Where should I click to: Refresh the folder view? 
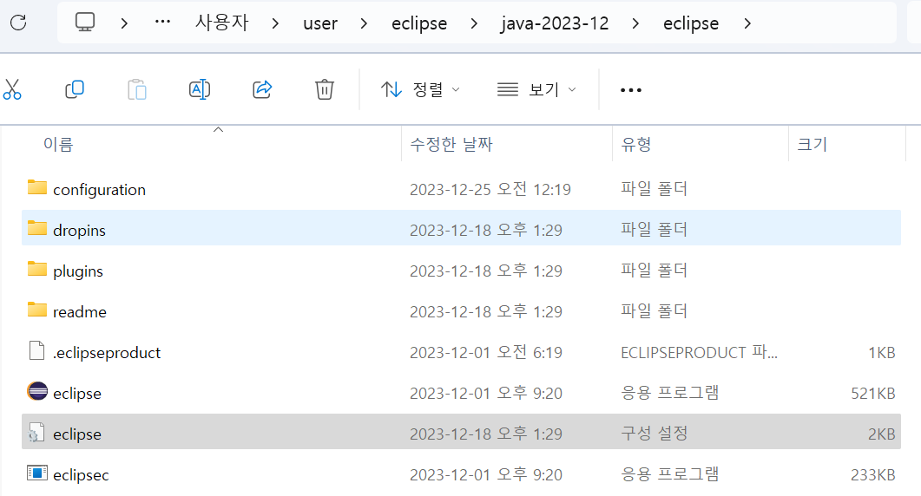coord(19,23)
